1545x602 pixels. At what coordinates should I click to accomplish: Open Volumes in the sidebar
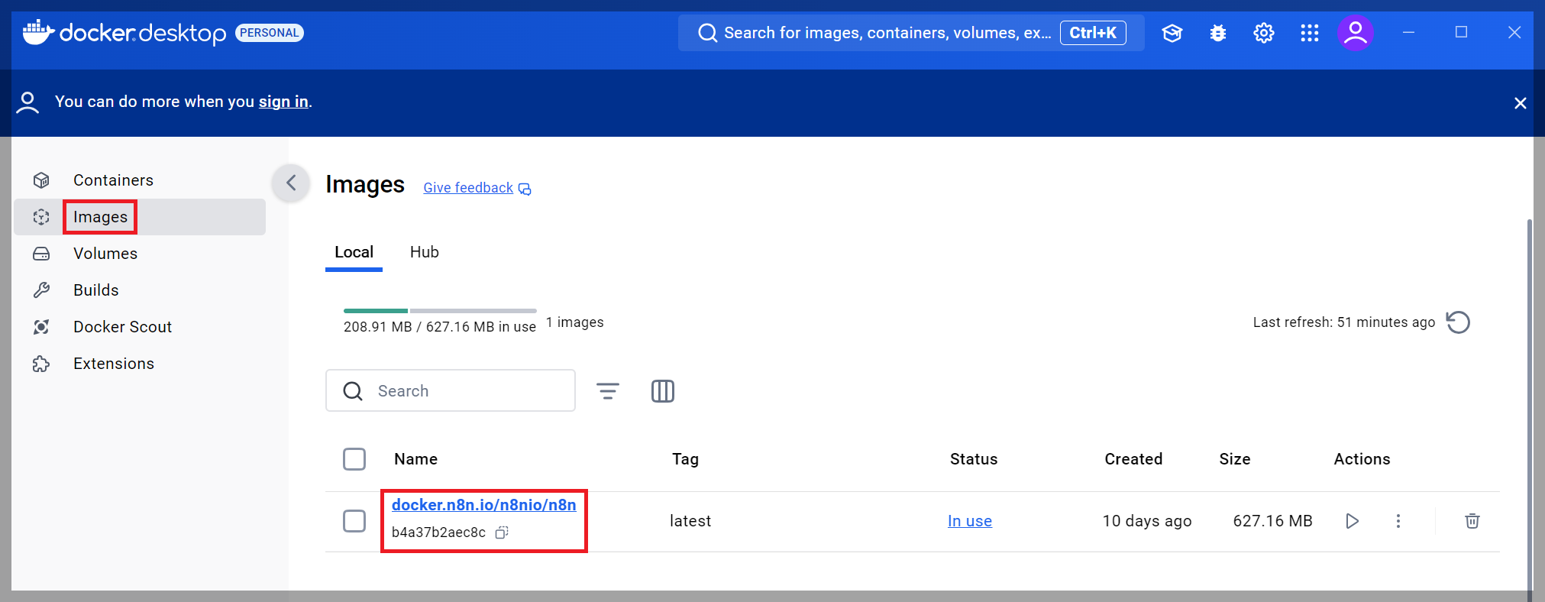coord(140,254)
